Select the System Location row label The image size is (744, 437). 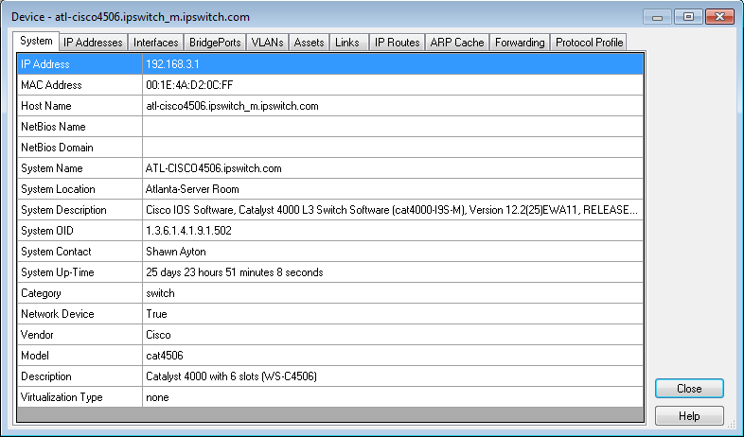tap(80, 189)
